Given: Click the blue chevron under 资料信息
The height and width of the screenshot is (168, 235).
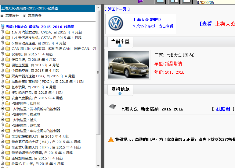Looking at the screenshot, I should (120, 93).
